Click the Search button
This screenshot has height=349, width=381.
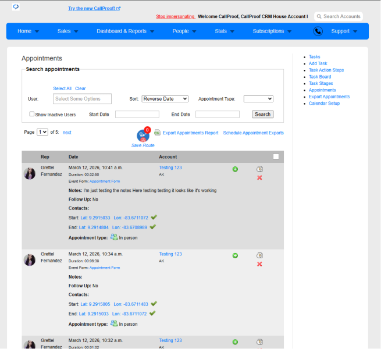263,114
